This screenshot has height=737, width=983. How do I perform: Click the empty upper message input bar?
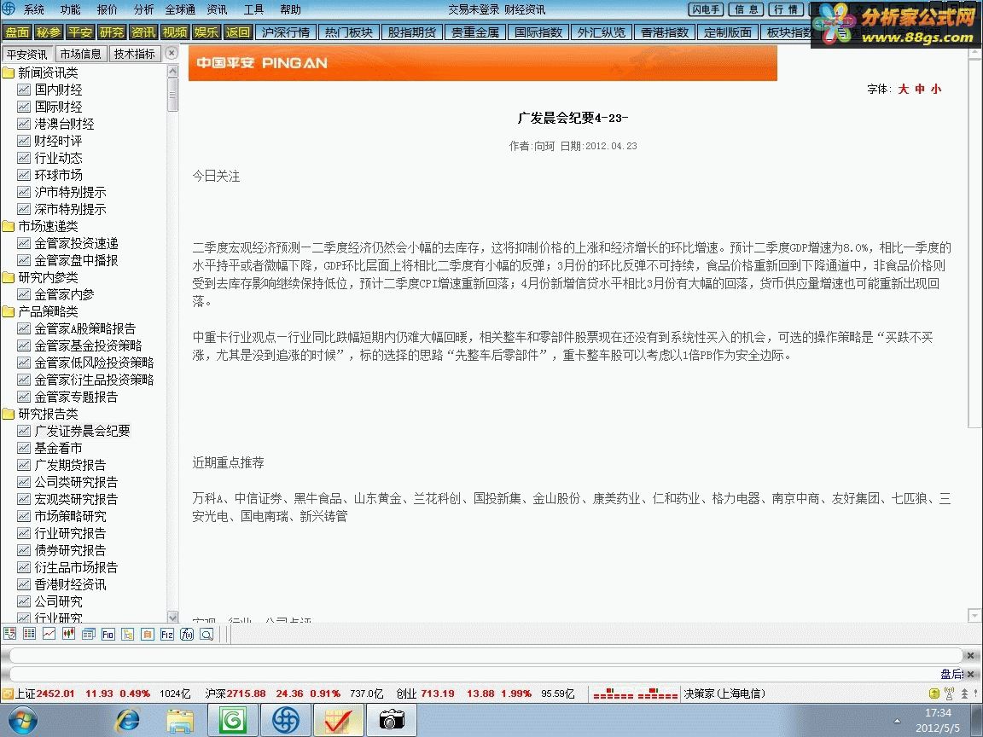(x=486, y=655)
